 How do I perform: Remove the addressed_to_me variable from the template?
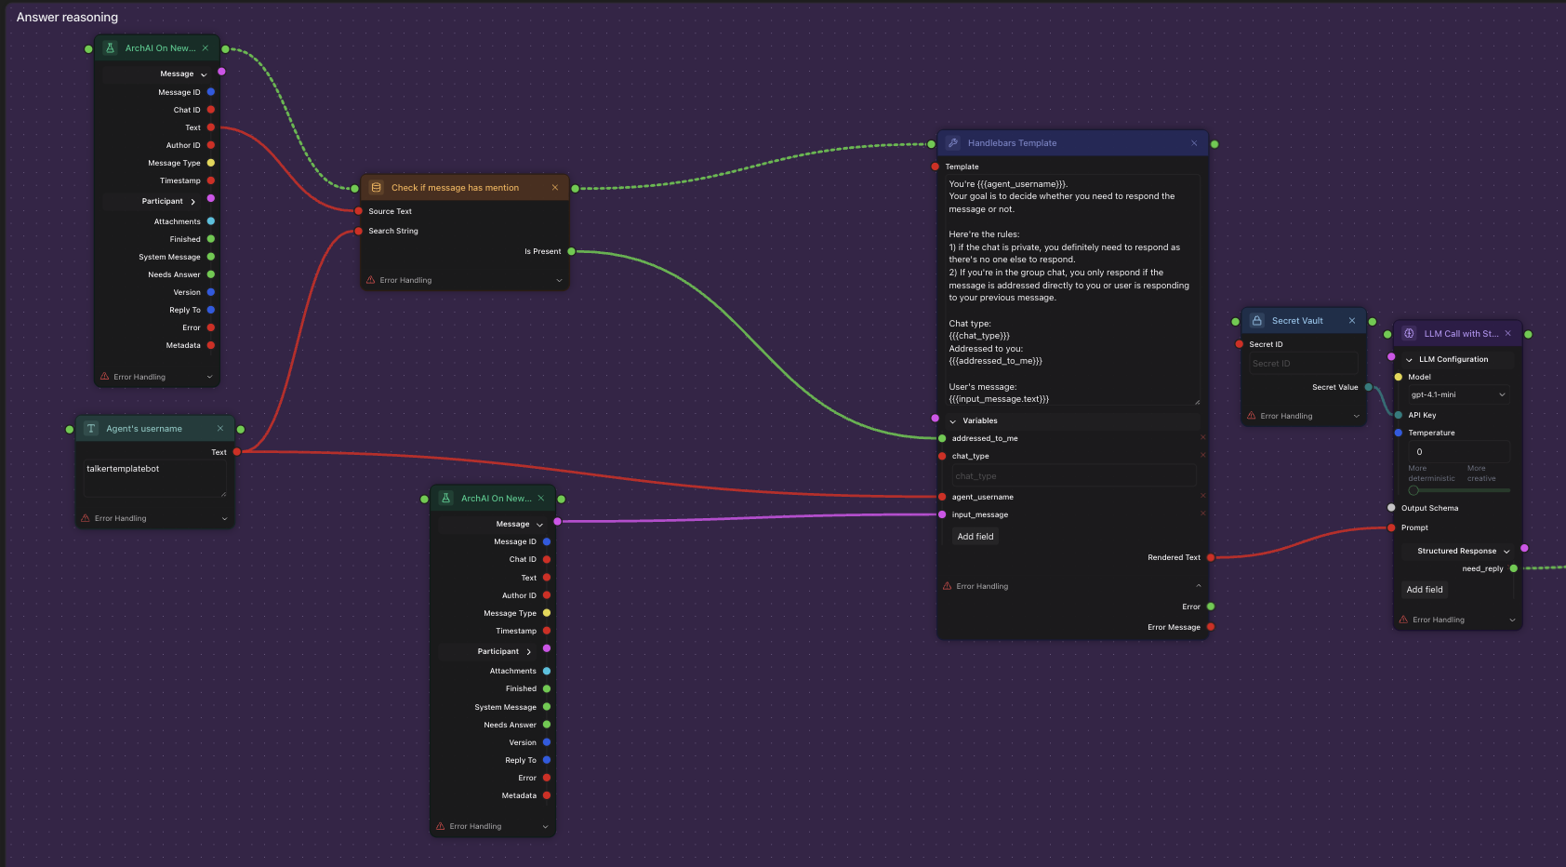pyautogui.click(x=1202, y=437)
